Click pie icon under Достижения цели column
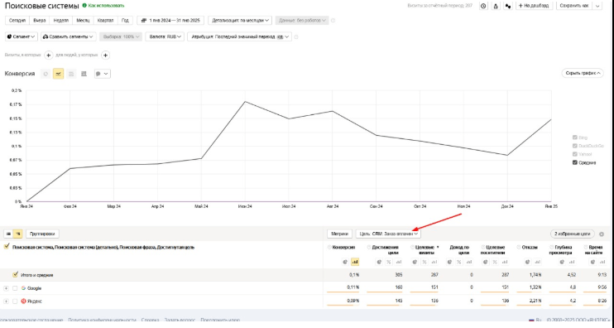The height and width of the screenshot is (328, 614). click(x=379, y=262)
